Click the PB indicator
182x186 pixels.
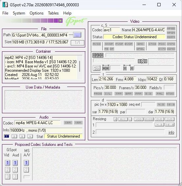107,49
